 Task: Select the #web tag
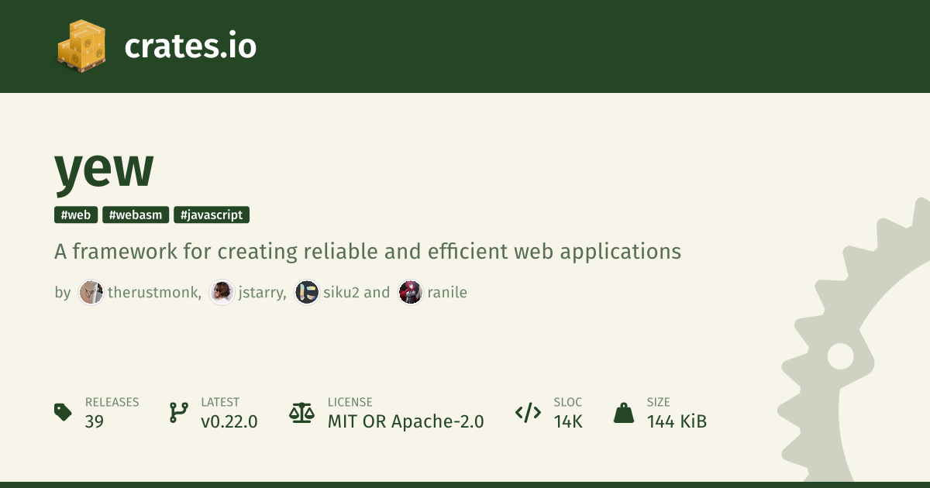(76, 215)
